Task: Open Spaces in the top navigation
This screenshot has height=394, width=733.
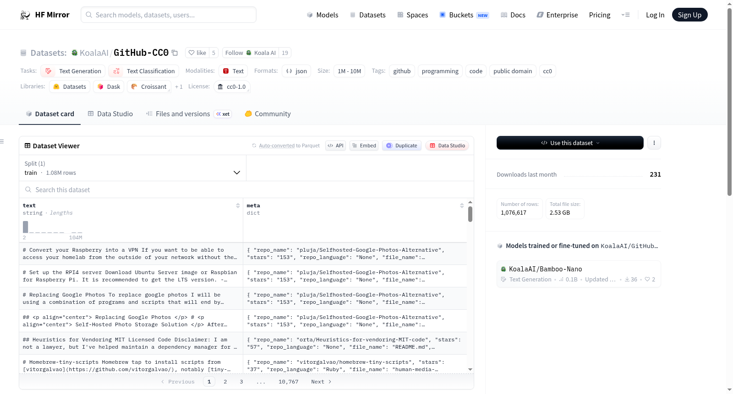Action: (412, 15)
